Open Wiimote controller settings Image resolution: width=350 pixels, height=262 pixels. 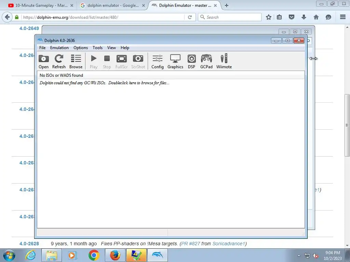[x=224, y=61]
